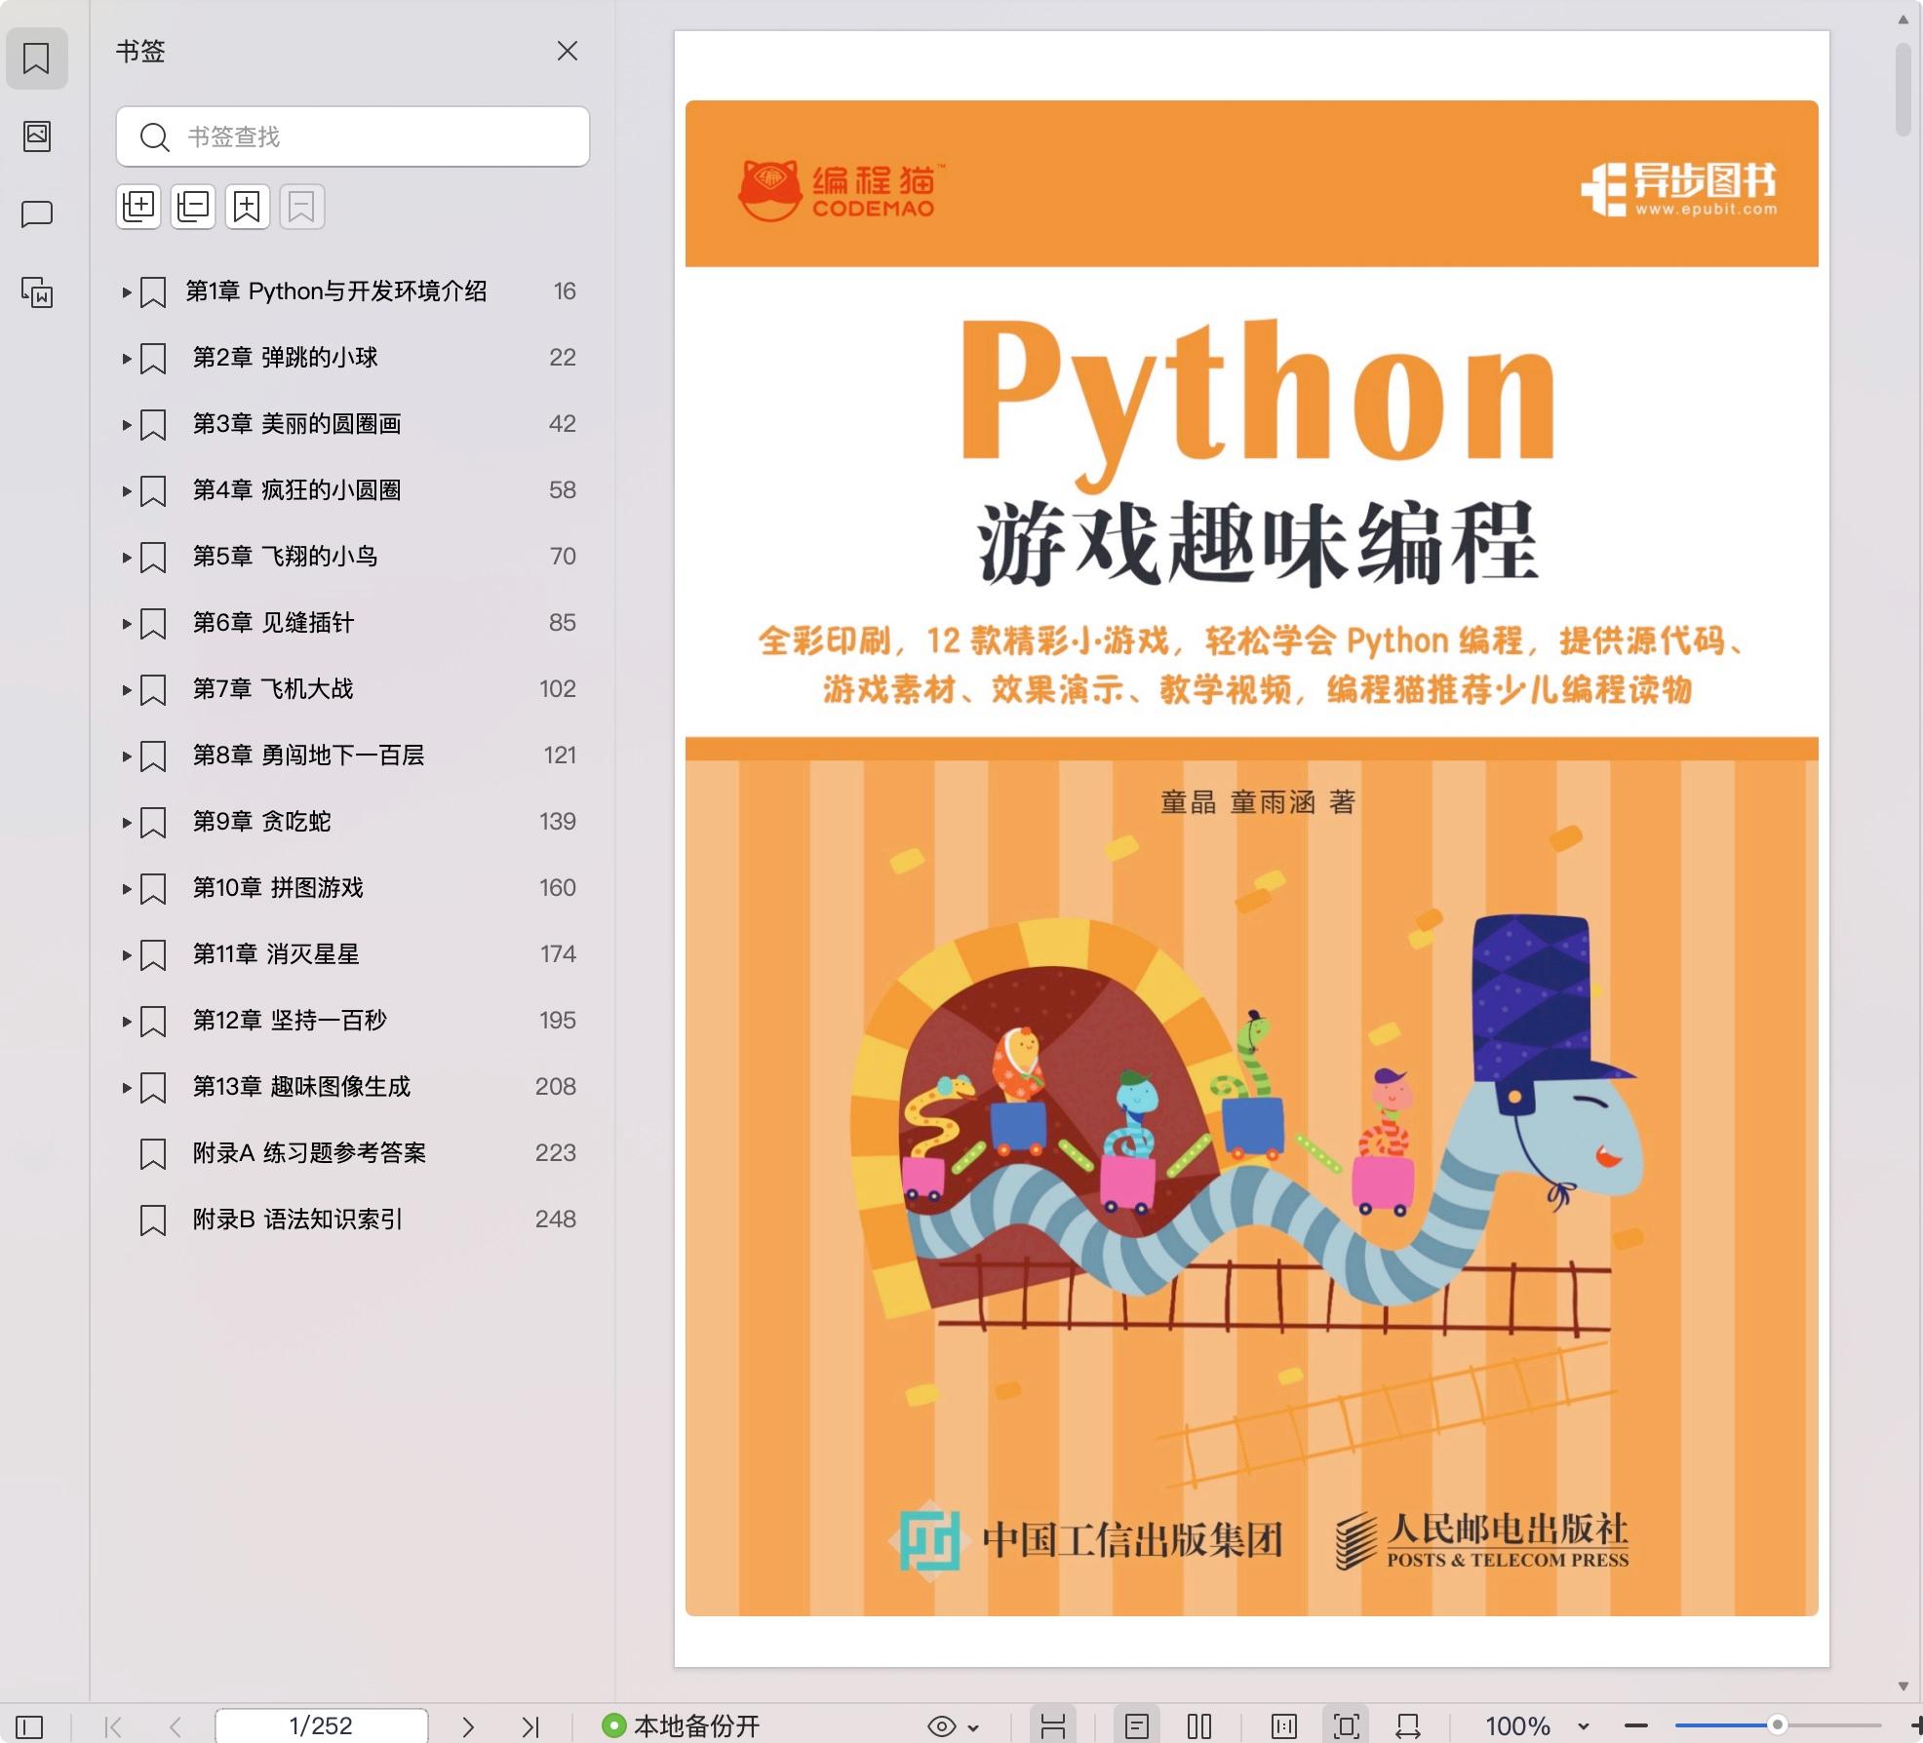Zoom out with the minus button
The image size is (1923, 1743).
click(x=1636, y=1726)
